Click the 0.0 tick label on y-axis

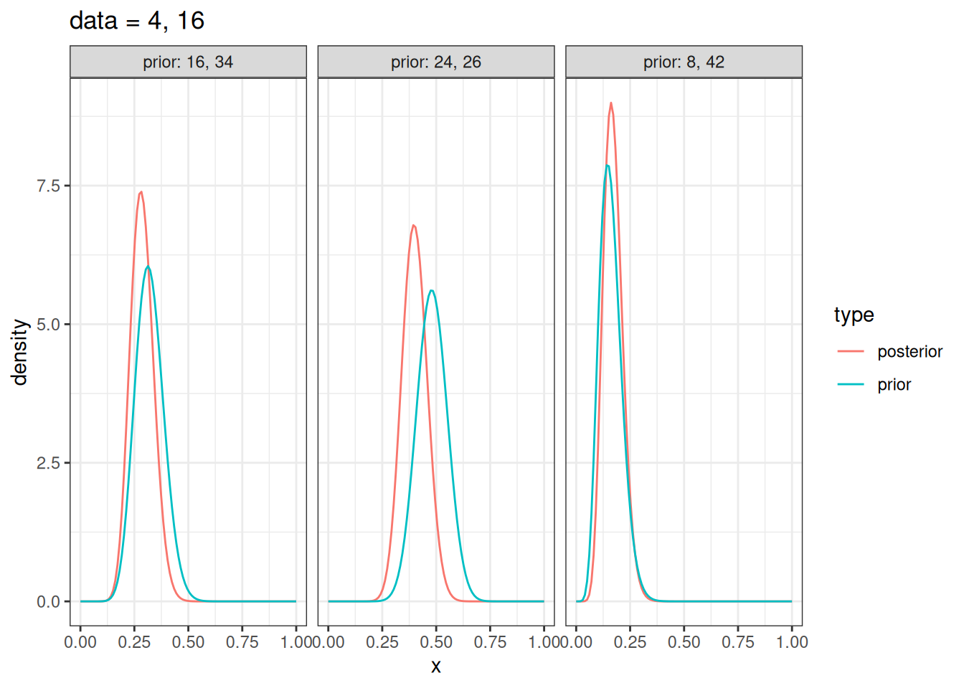48,602
